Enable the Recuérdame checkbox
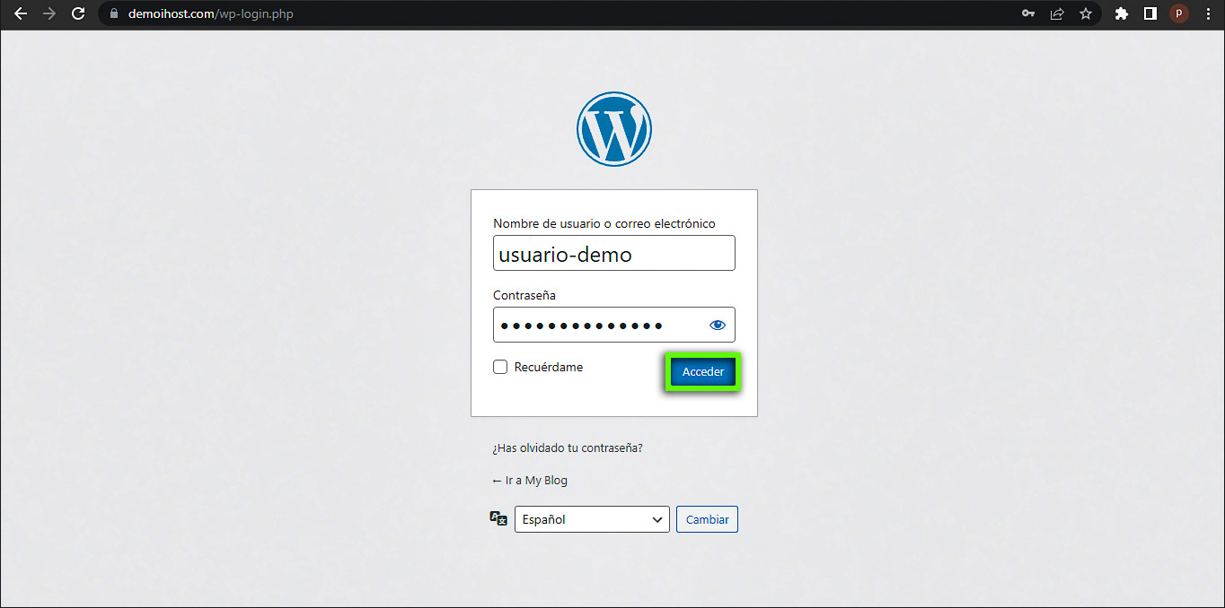The image size is (1225, 608). click(500, 367)
